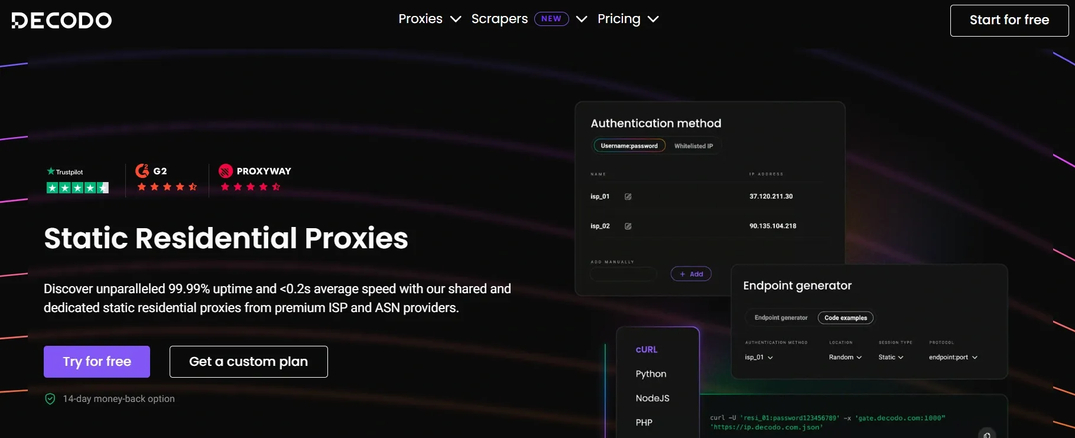Click the NEW badge beside Scrapers
Screen dimensions: 1075x438
tap(551, 19)
